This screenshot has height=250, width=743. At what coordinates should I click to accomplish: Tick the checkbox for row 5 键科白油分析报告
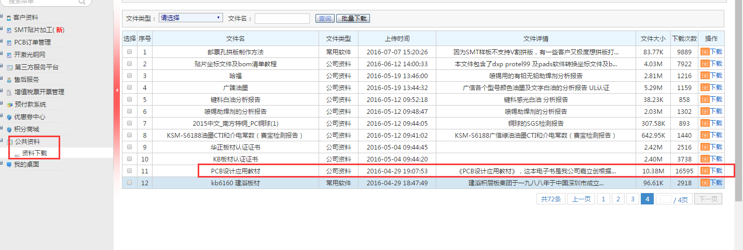129,99
